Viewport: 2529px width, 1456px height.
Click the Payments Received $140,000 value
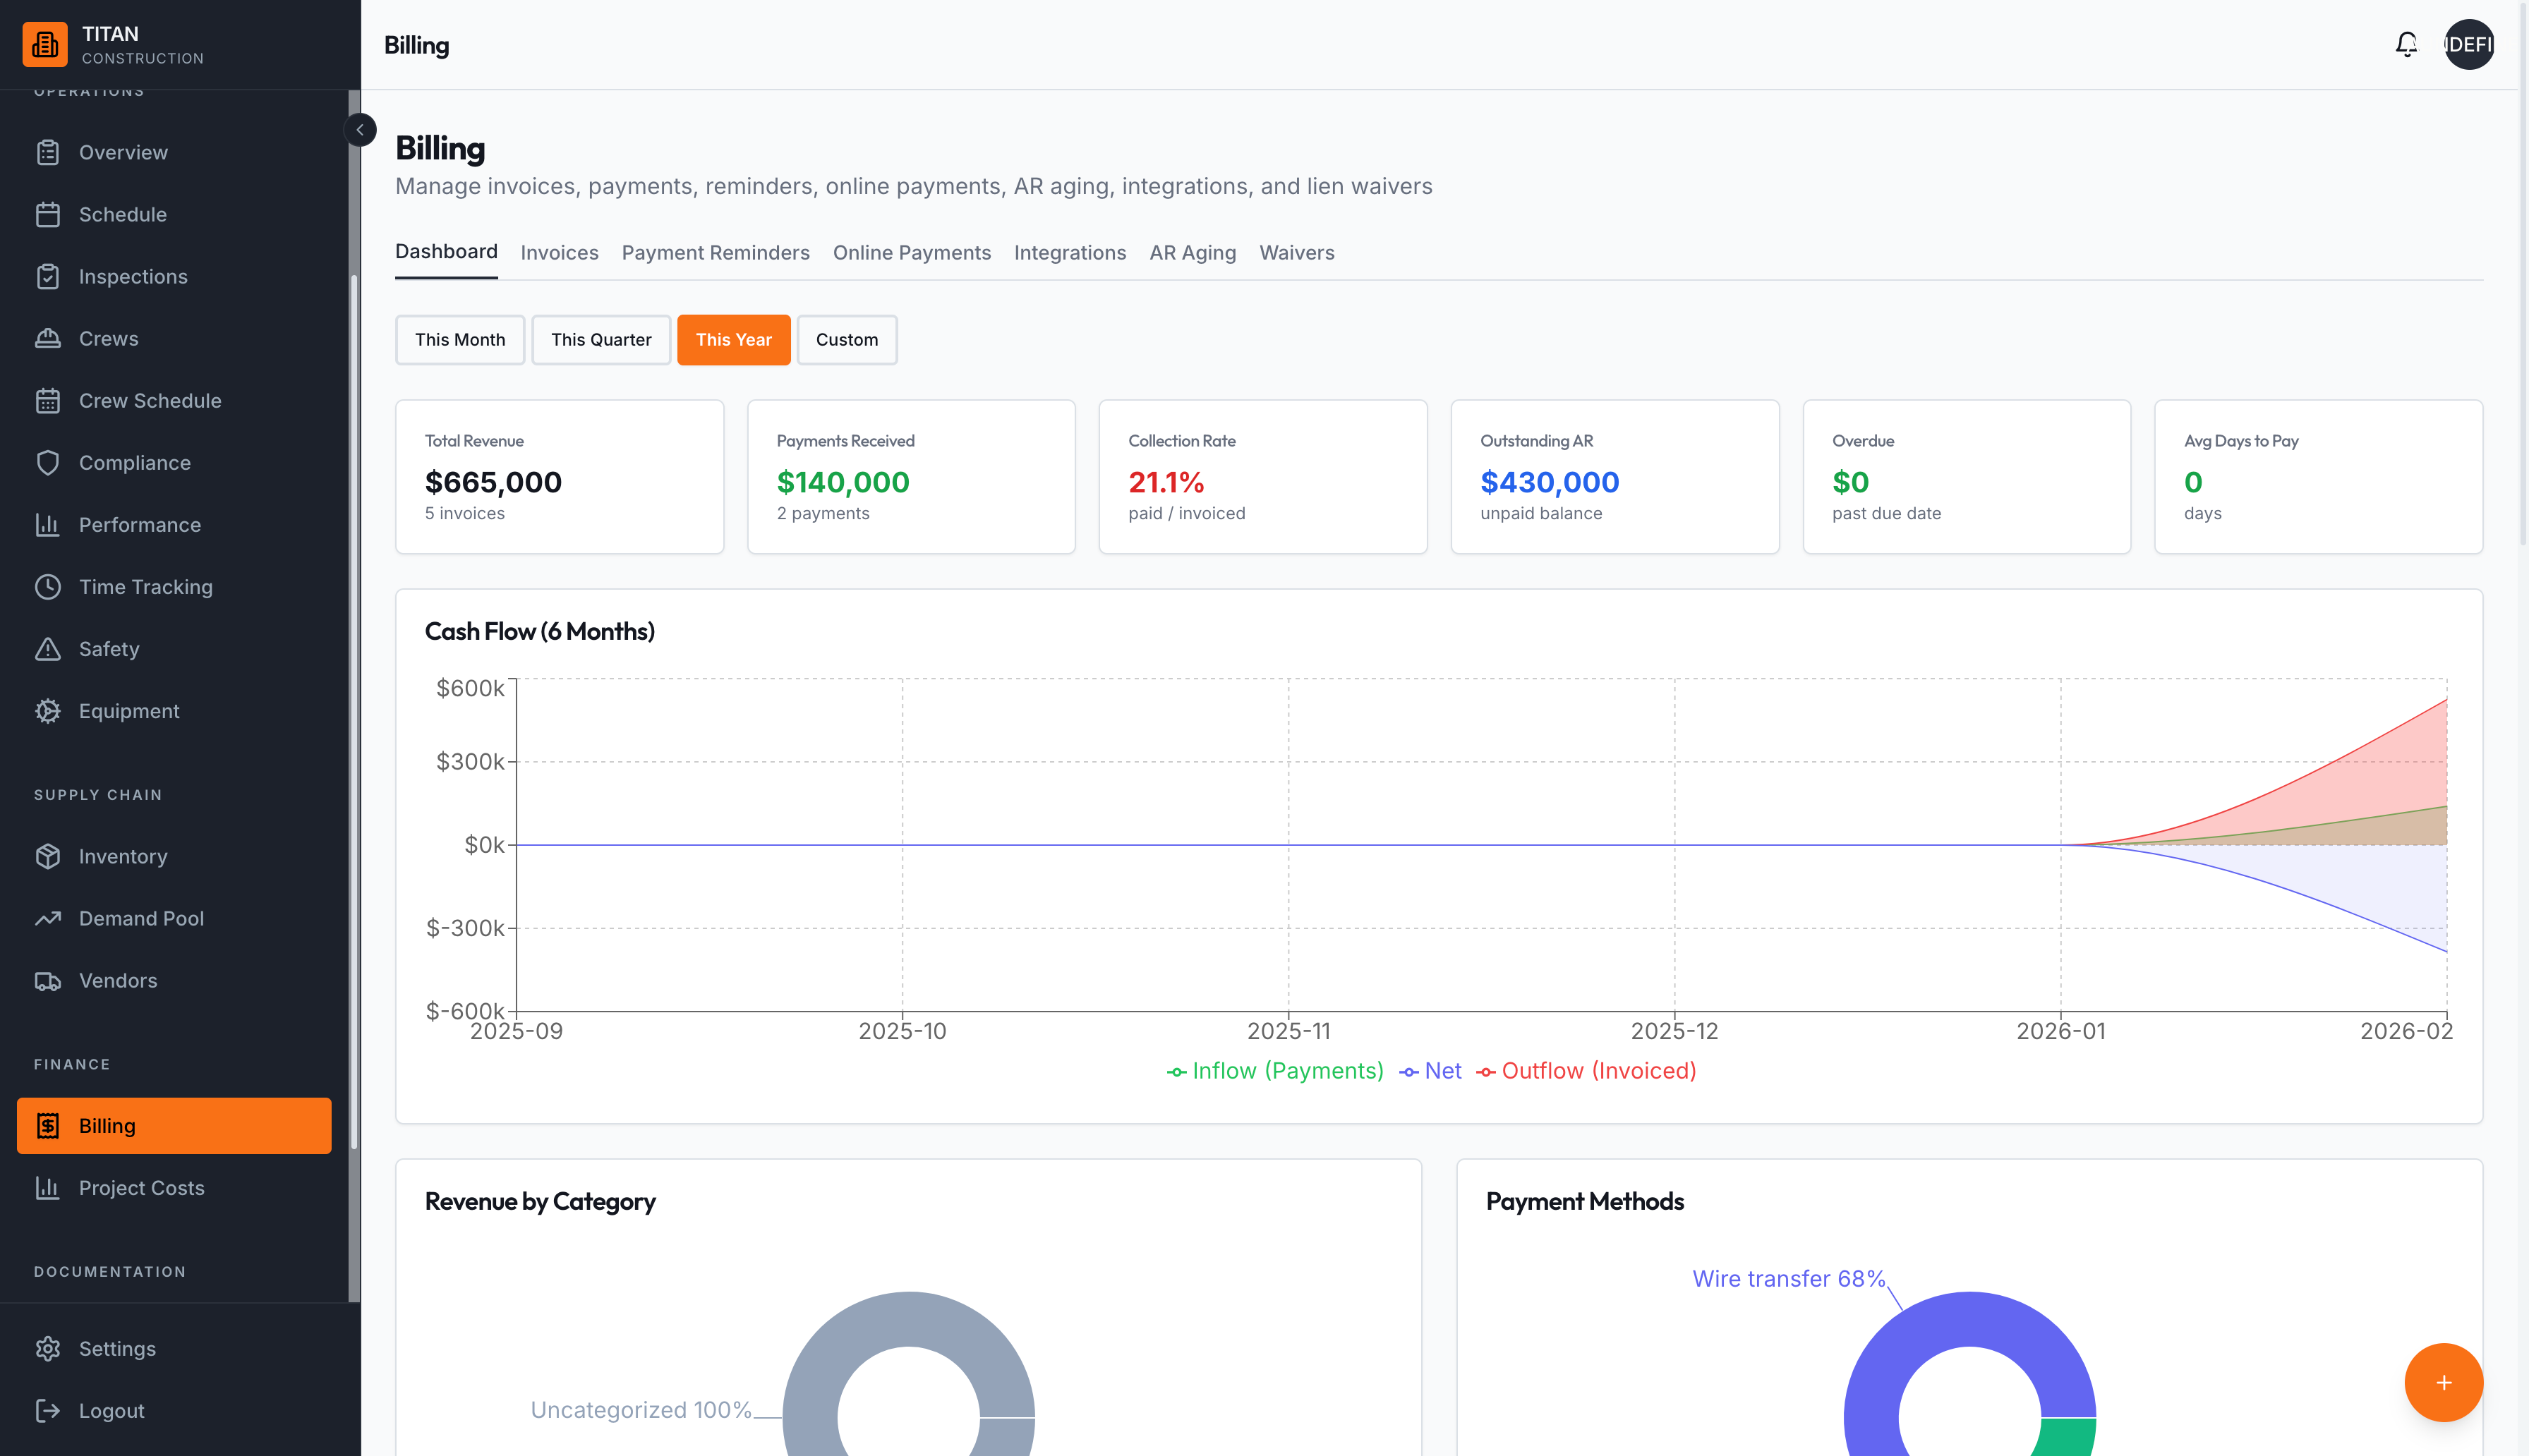pyautogui.click(x=843, y=483)
